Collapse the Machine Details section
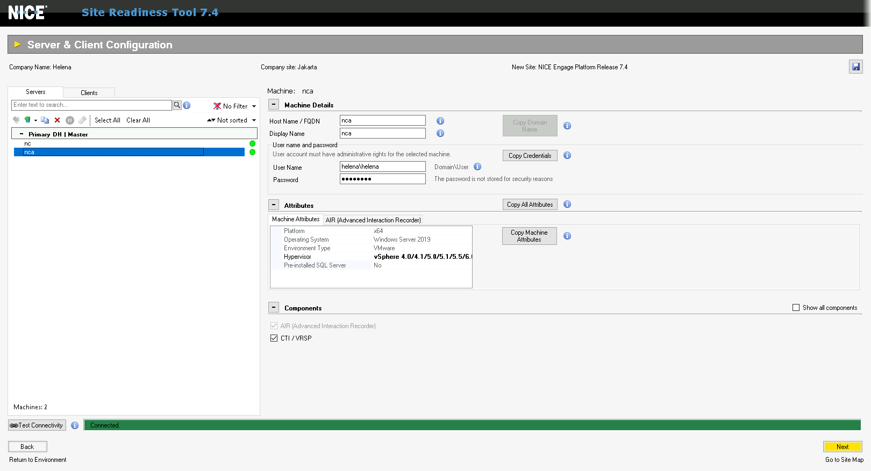The width and height of the screenshot is (871, 471). (x=274, y=105)
